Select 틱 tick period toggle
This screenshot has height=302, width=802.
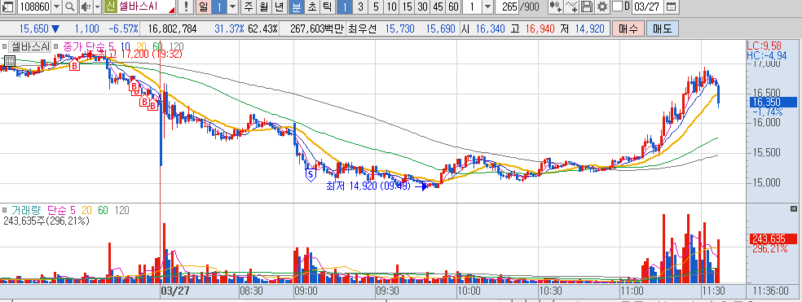(327, 7)
